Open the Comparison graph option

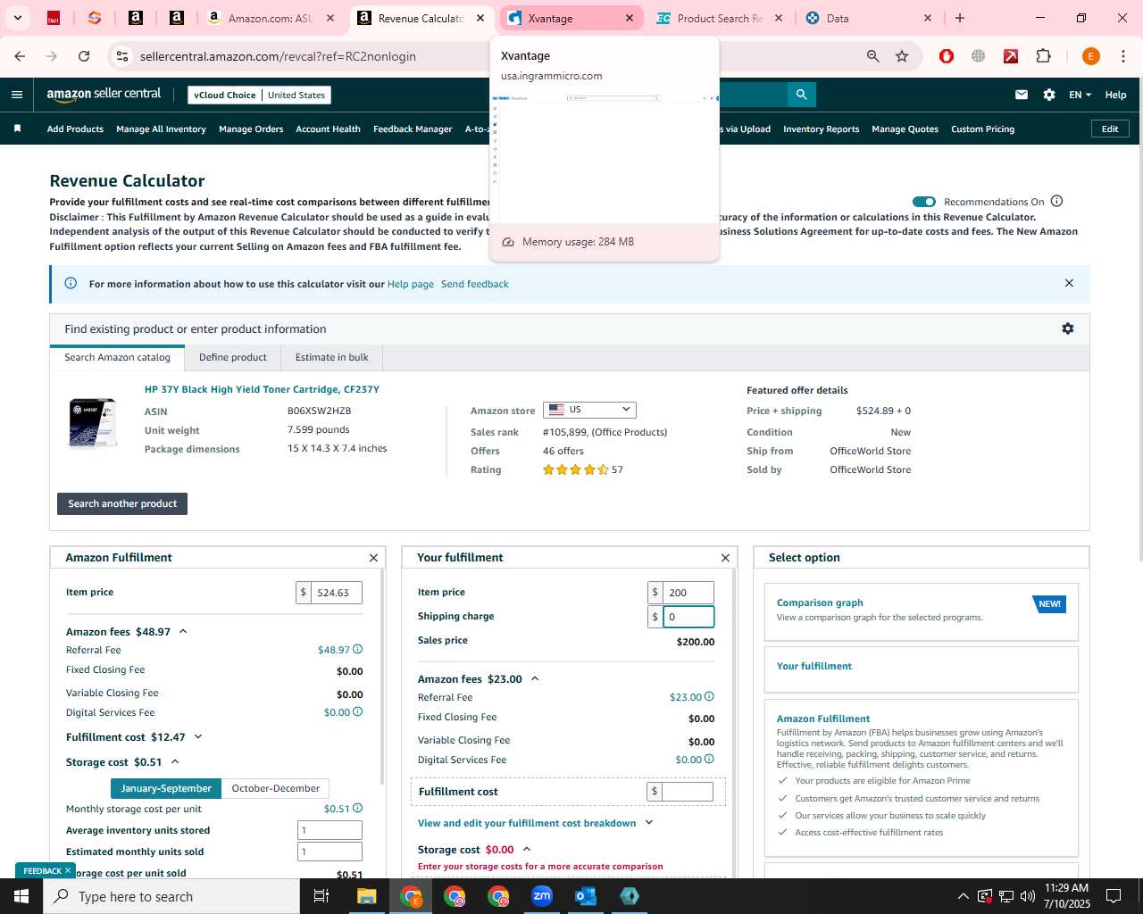[x=921, y=611]
